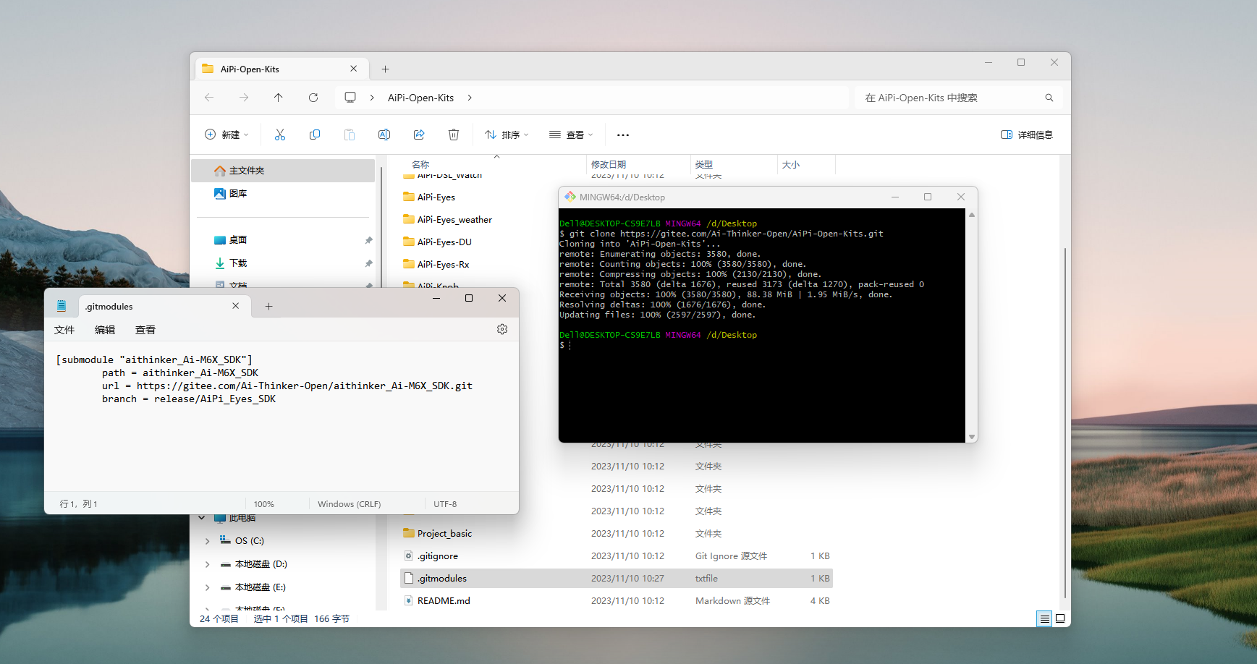Click the Rename icon in Explorer toolbar
This screenshot has width=1257, height=664.
point(384,135)
